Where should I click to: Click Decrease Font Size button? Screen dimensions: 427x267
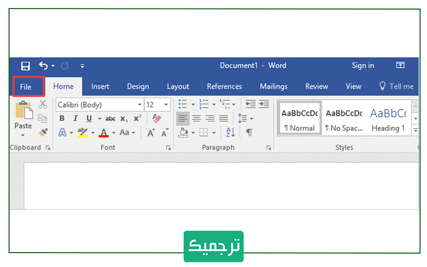click(x=164, y=132)
